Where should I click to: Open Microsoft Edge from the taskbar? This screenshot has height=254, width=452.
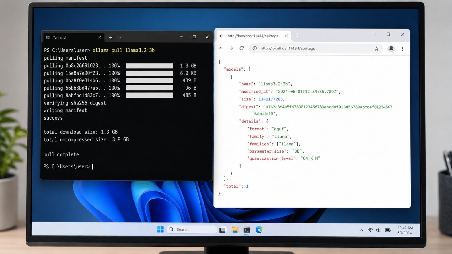[x=259, y=230]
